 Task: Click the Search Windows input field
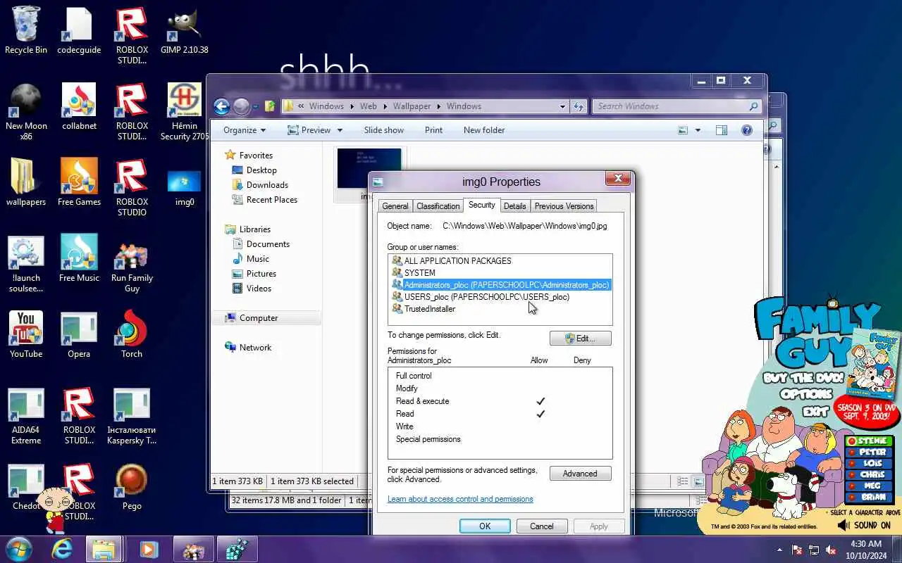669,106
